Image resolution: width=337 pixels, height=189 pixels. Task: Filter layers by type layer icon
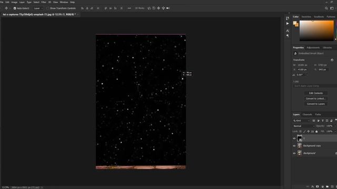323,121
